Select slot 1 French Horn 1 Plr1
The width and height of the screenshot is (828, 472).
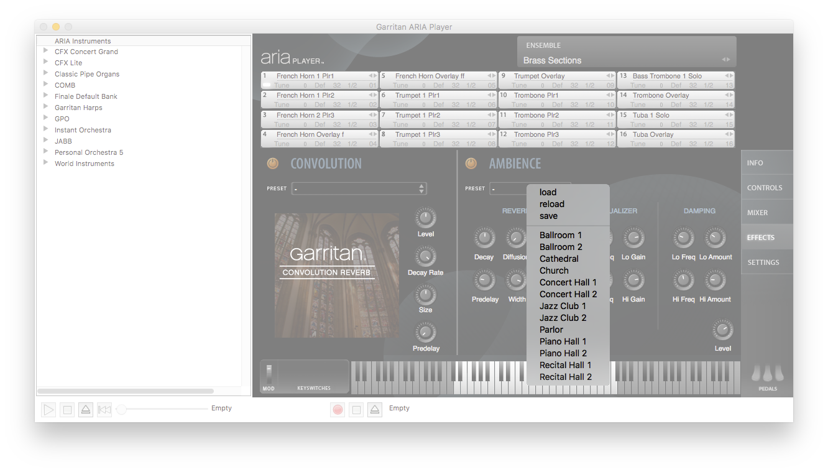(320, 80)
